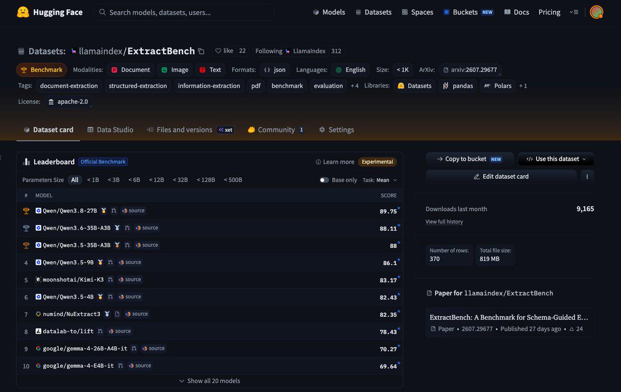Select the < 1B size filter

click(93, 180)
